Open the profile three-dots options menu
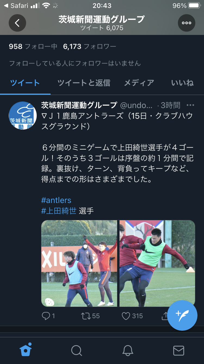Screen dimensions: 204x364 tap(187, 23)
